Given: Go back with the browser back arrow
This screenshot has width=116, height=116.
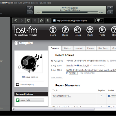Looking at the screenshot, I should coord(15,20).
